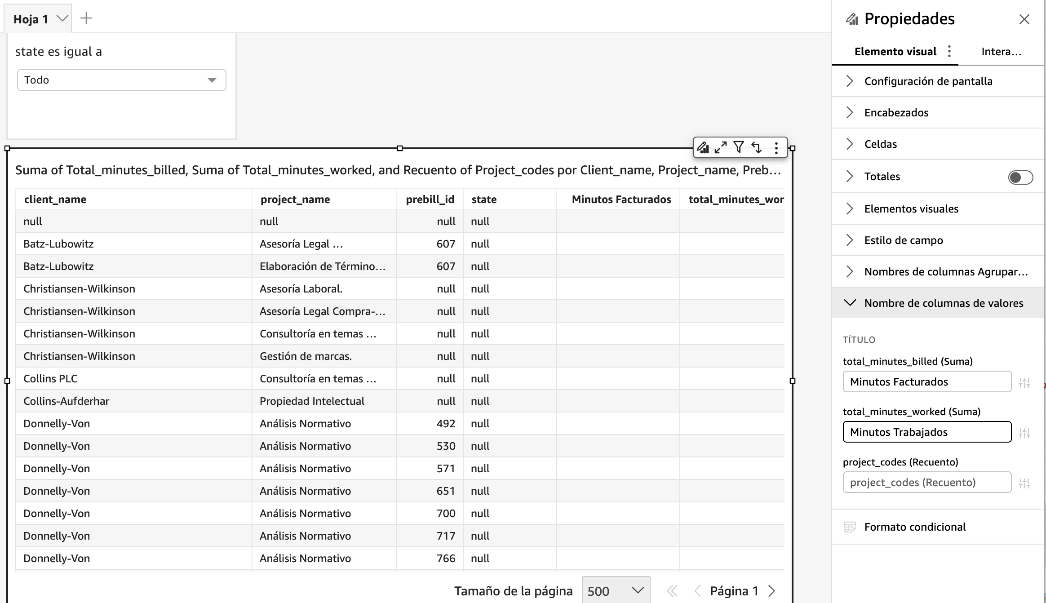Image resolution: width=1046 pixels, height=603 pixels.
Task: Select the prebill_id cell 530
Action: [x=430, y=446]
